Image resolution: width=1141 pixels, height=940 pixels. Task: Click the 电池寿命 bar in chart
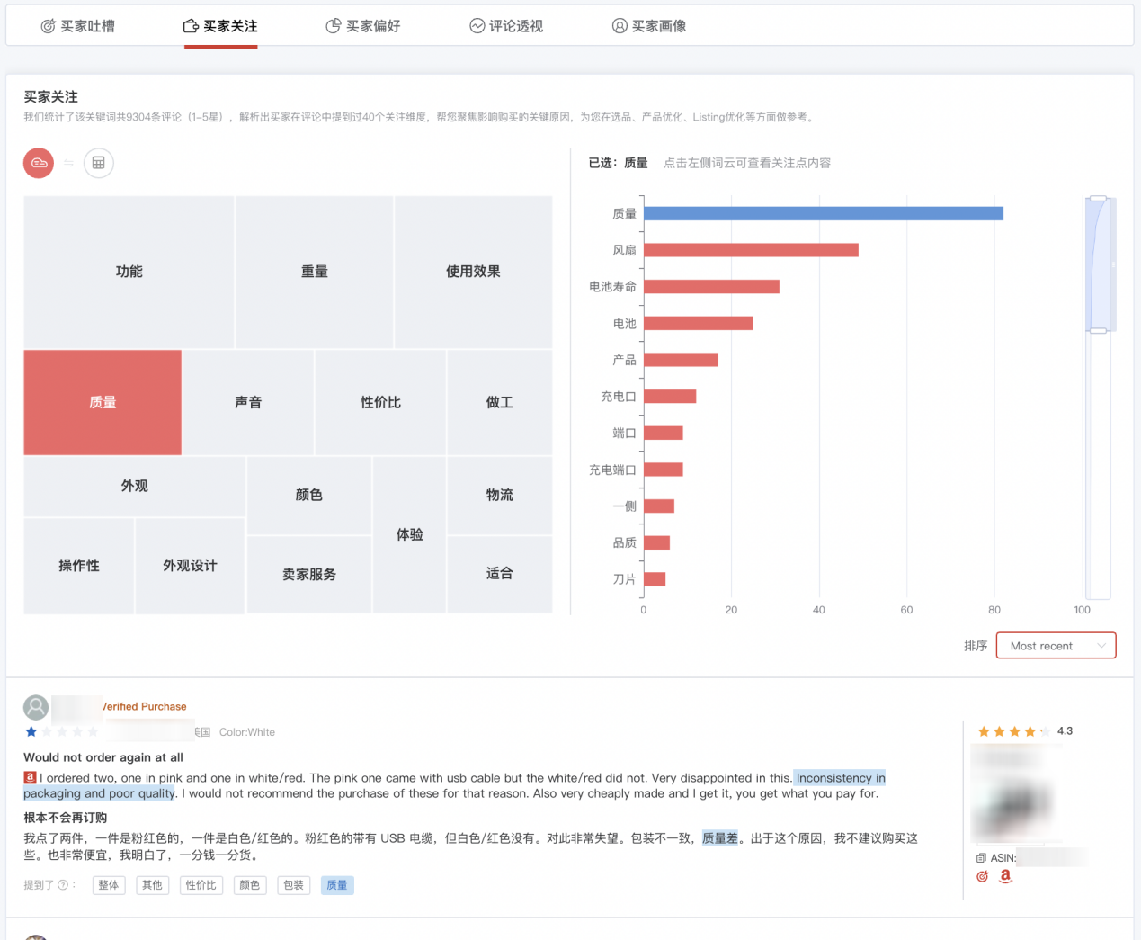click(711, 287)
